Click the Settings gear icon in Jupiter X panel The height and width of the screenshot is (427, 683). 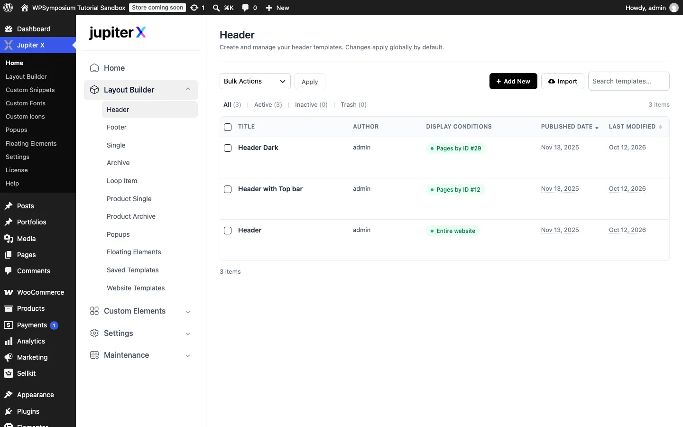pyautogui.click(x=94, y=333)
